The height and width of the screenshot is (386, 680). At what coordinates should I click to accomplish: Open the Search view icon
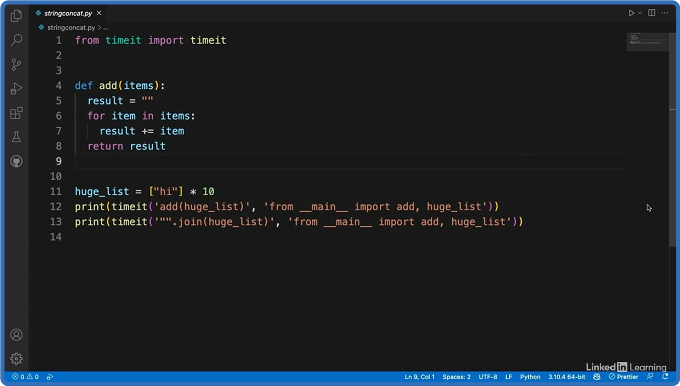(x=16, y=40)
